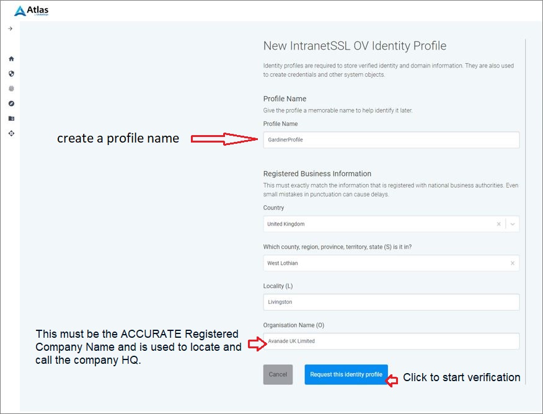Click the Cancel button
This screenshot has height=414, width=543.
pyautogui.click(x=278, y=374)
